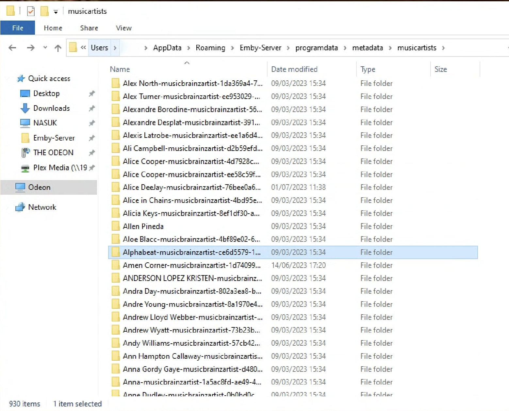Screen dimensions: 509x411
Task: Open the Recent locations dropdown arrow
Action: click(45, 48)
